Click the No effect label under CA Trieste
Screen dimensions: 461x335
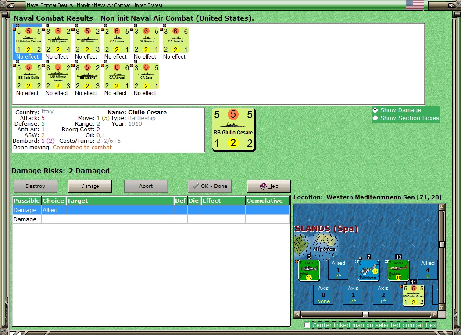coord(174,56)
